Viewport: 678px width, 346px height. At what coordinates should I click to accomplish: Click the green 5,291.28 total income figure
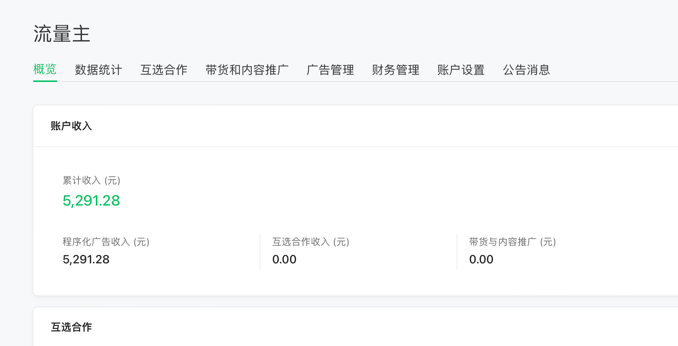click(x=91, y=200)
